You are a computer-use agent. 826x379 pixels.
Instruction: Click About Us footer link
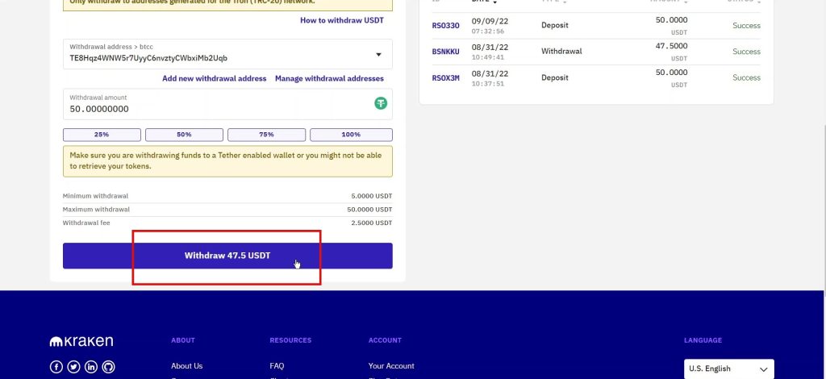coord(186,366)
